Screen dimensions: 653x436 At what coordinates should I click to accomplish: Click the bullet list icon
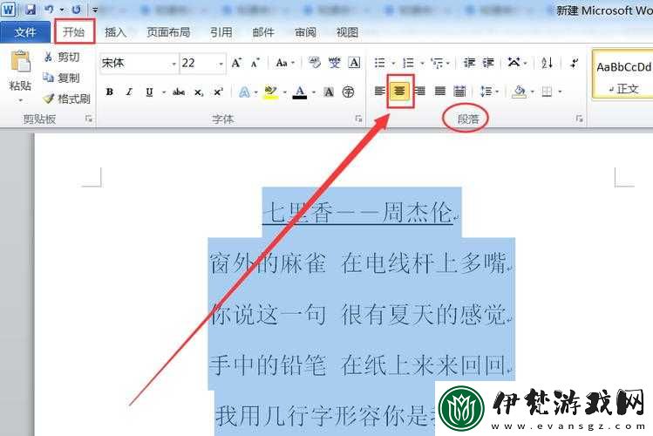tap(379, 63)
